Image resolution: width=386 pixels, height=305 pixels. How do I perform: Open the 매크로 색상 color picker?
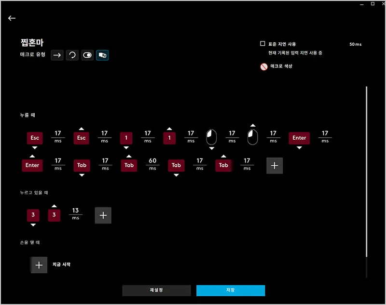click(264, 66)
